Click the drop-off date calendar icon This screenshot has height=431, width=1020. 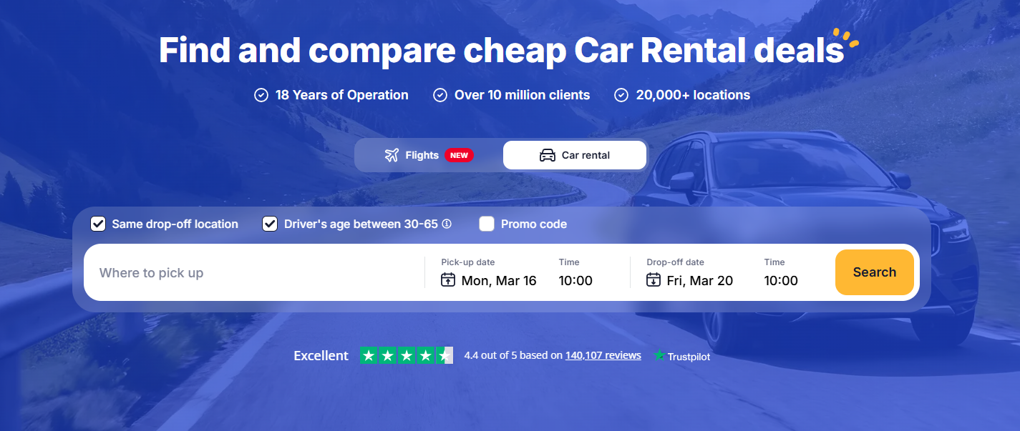point(653,279)
